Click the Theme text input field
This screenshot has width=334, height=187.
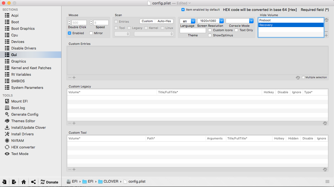[x=193, y=31]
